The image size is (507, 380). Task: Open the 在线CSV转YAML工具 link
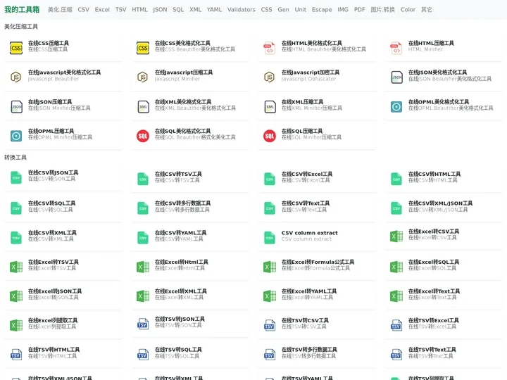tap(180, 233)
